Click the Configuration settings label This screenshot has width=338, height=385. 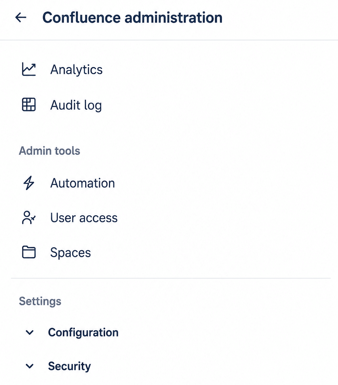(x=83, y=333)
